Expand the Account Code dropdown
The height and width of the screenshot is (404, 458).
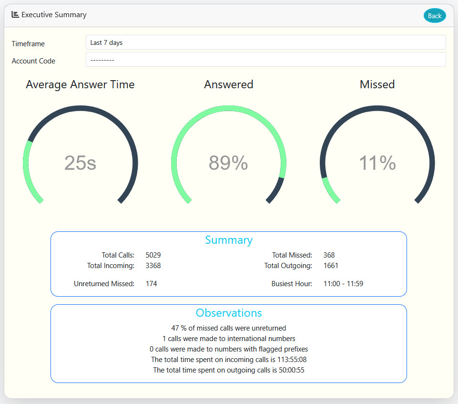click(265, 60)
